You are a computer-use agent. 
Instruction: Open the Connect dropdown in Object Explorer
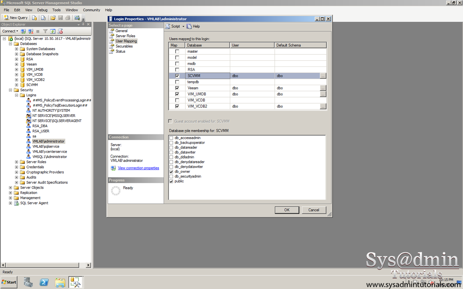point(10,31)
